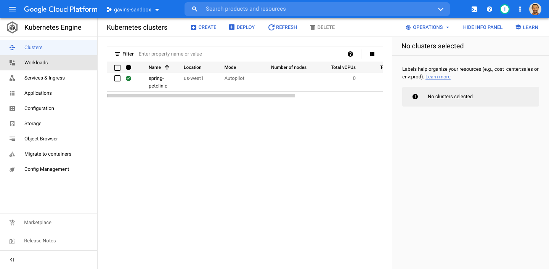Open the Configuration page

click(x=39, y=108)
